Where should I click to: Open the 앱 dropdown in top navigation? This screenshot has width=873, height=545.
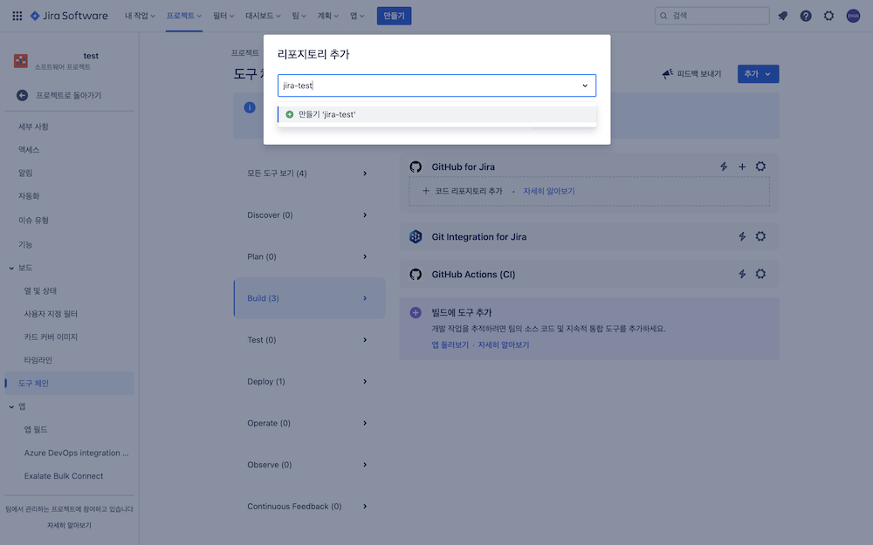[x=357, y=16]
